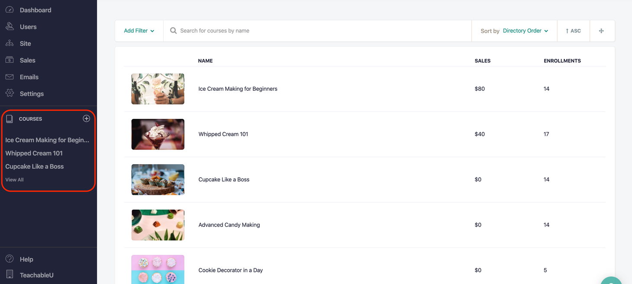632x284 pixels.
Task: Click the COURSES section heading
Action: pos(30,119)
